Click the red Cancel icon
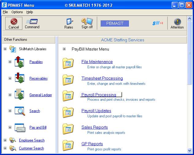 point(14,21)
